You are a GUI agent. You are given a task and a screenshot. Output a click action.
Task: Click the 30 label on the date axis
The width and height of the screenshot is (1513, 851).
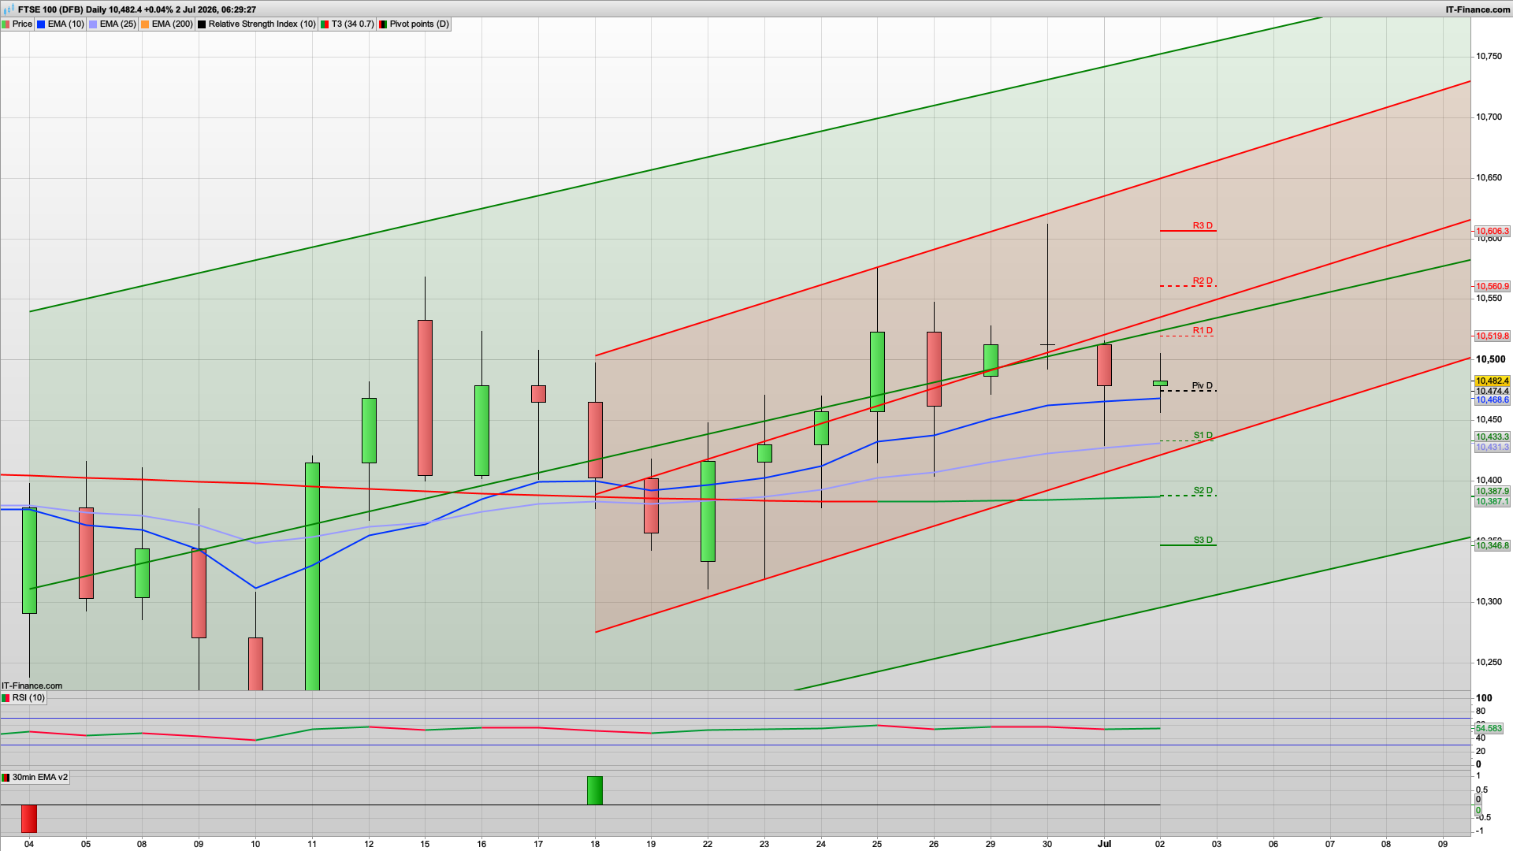click(x=1047, y=844)
